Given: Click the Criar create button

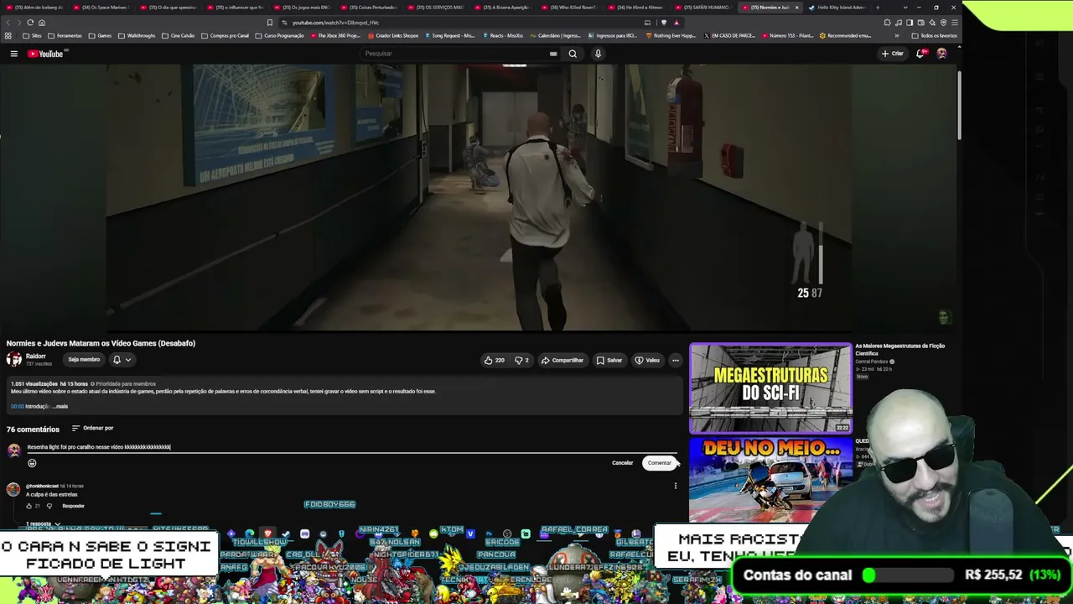Looking at the screenshot, I should click(892, 54).
